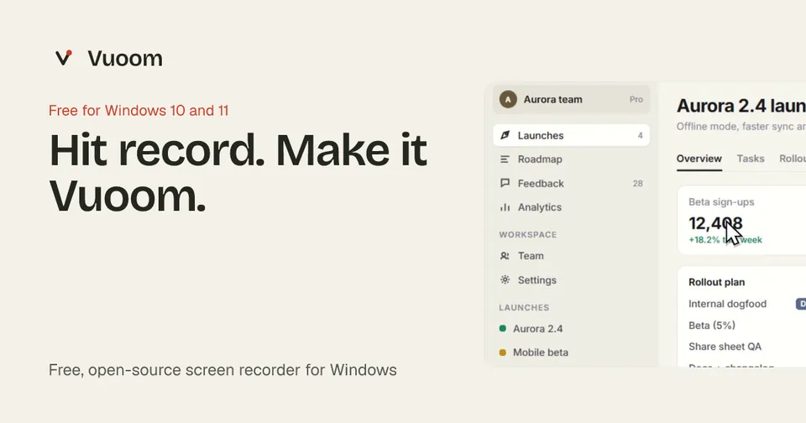Click the Roadmap lines icon
The height and width of the screenshot is (423, 806).
coord(505,159)
